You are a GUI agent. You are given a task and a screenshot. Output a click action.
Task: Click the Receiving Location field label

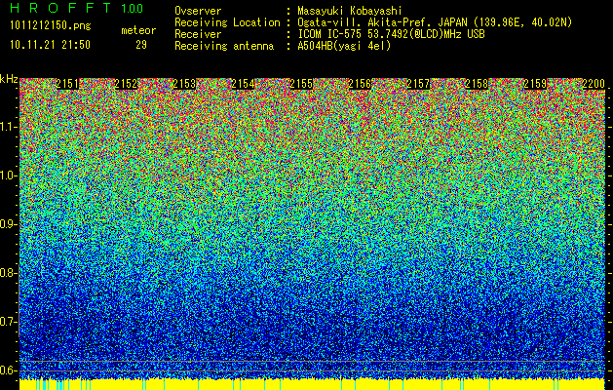[227, 22]
